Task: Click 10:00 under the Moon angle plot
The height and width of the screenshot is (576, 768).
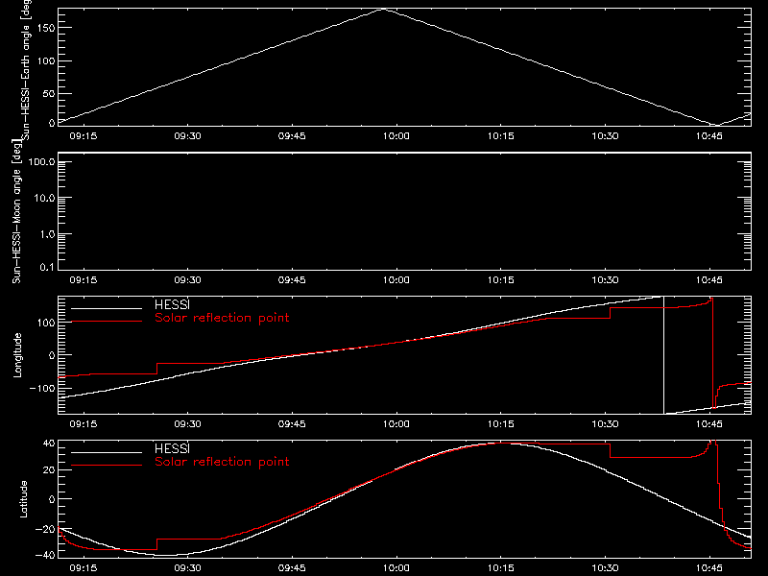Action: 396,279
